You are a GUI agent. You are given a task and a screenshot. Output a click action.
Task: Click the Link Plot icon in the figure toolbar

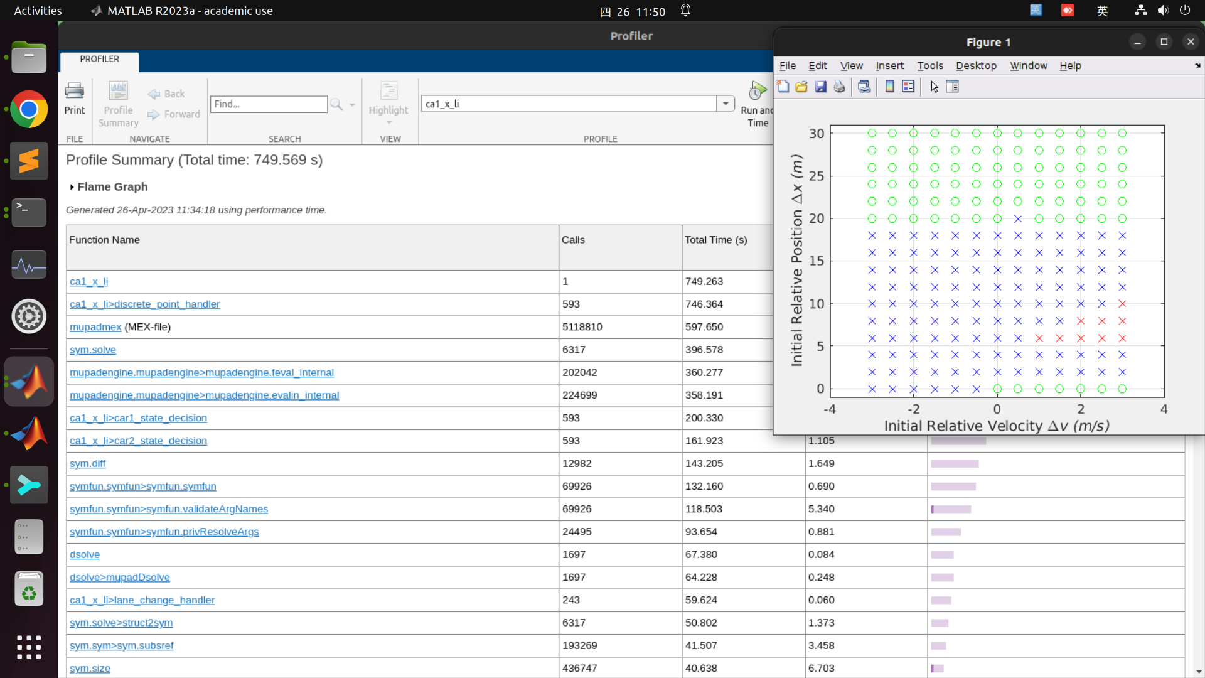point(864,87)
